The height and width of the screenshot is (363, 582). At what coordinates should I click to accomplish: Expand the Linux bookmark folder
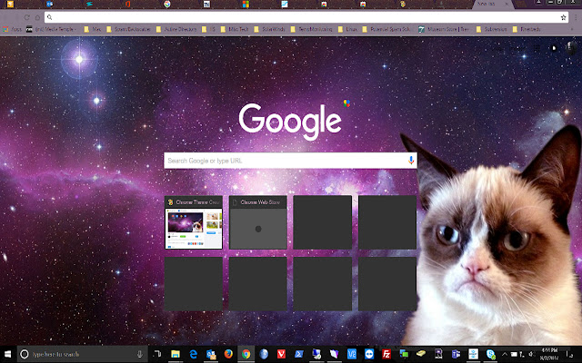[347, 29]
